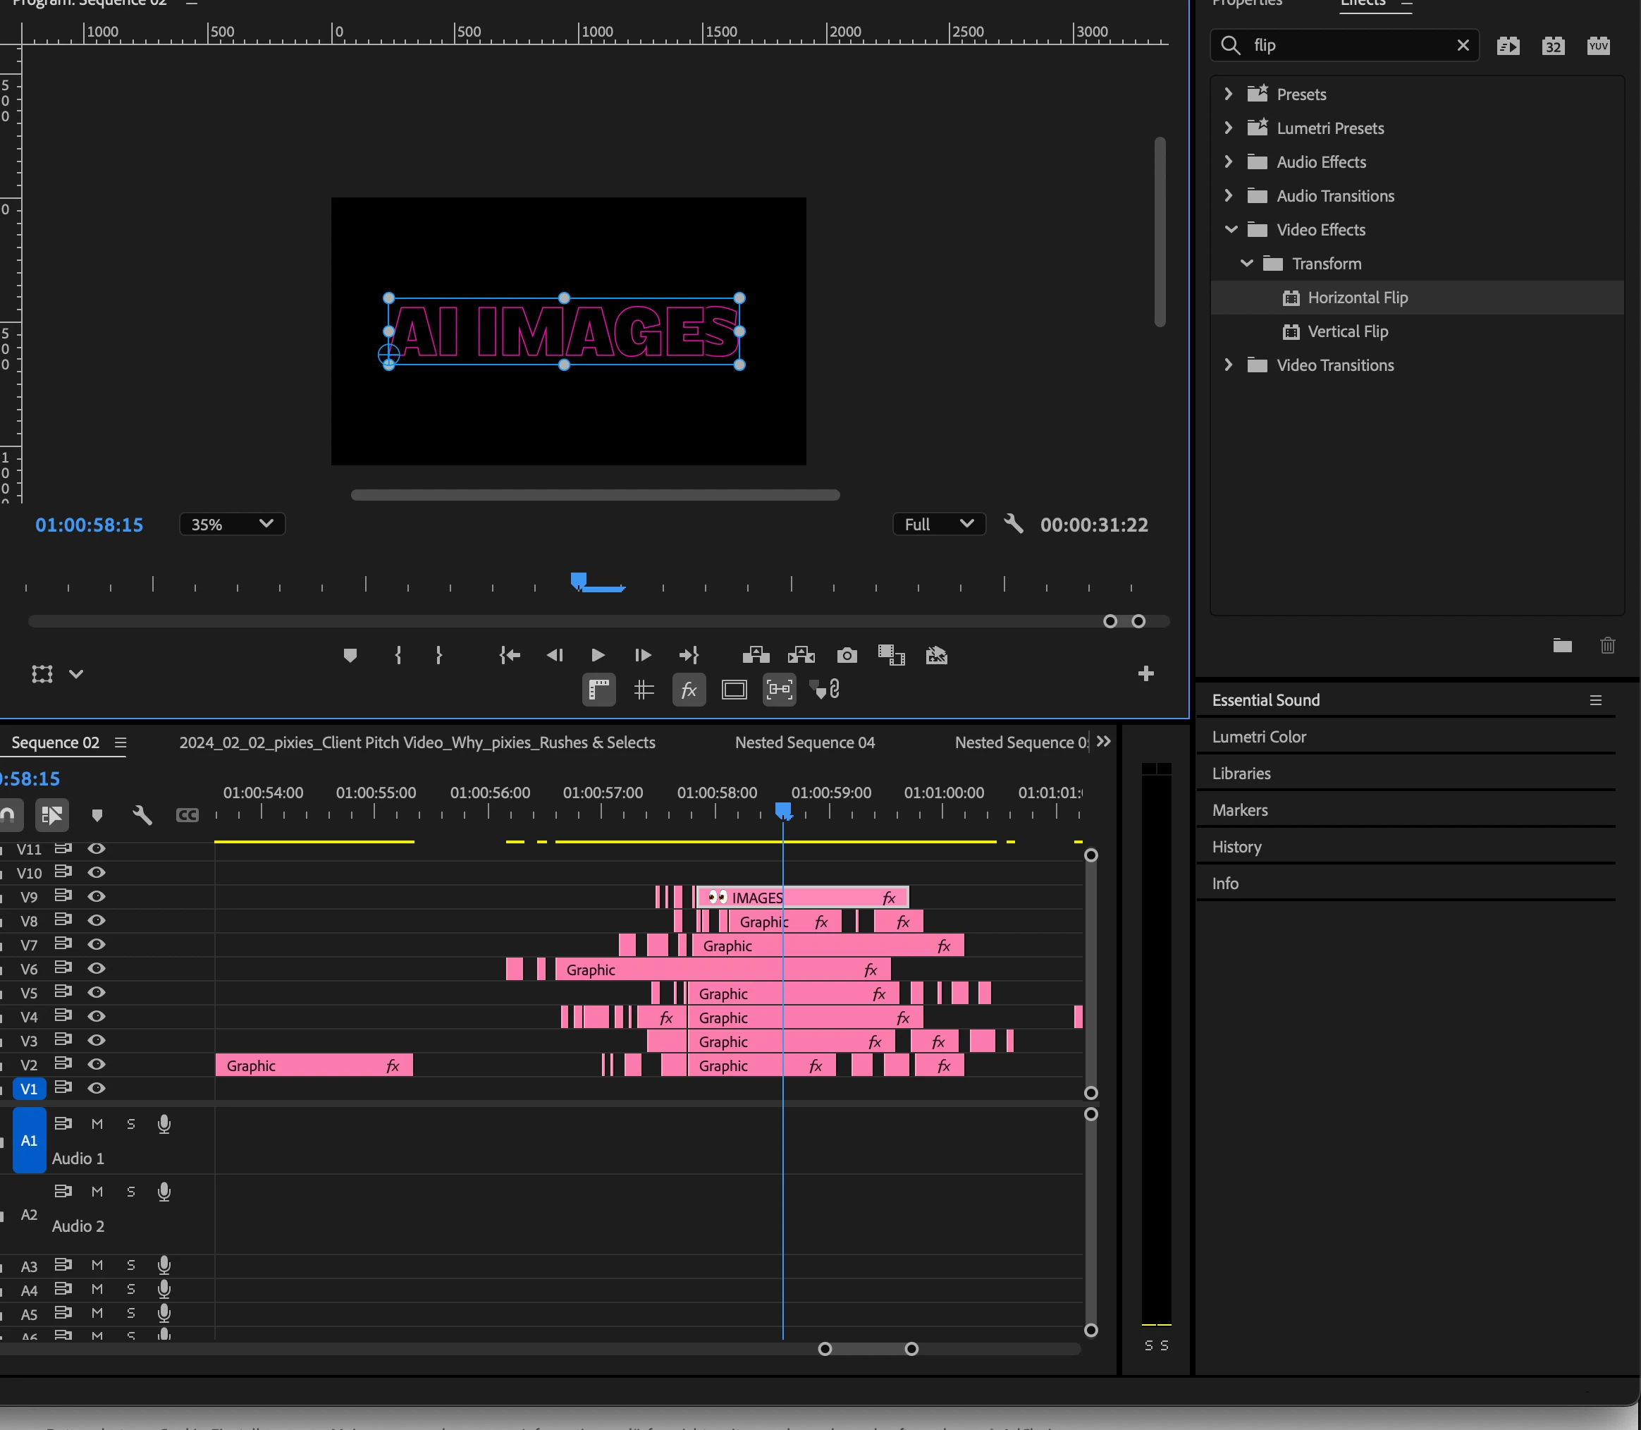Open the 35% zoom level dropdown
Viewport: 1641px width, 1430px height.
coord(231,525)
